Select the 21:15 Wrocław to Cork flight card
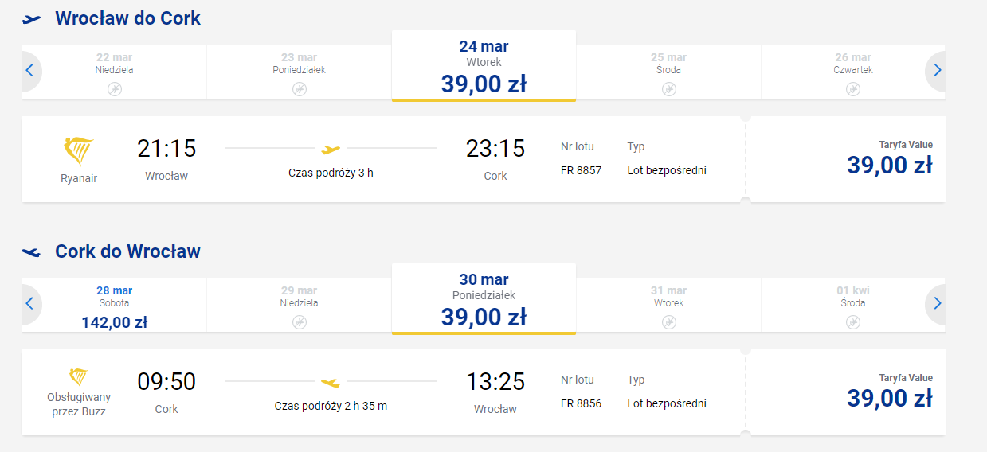 click(383, 159)
